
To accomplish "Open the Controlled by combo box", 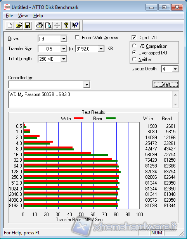I will click(x=49, y=84).
